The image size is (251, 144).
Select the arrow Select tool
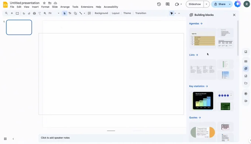tap(65, 13)
